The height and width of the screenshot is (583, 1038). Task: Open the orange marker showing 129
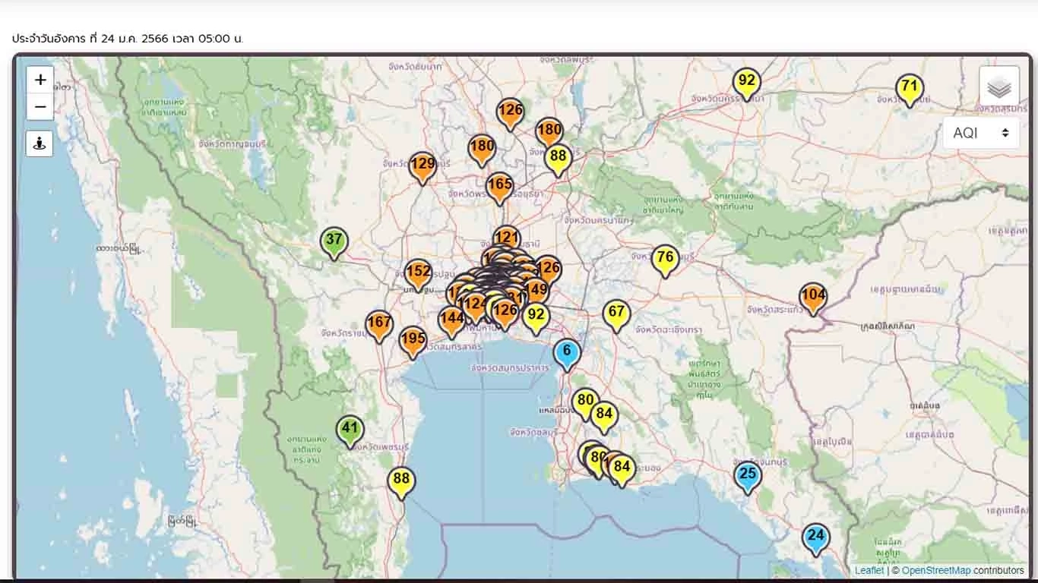422,166
